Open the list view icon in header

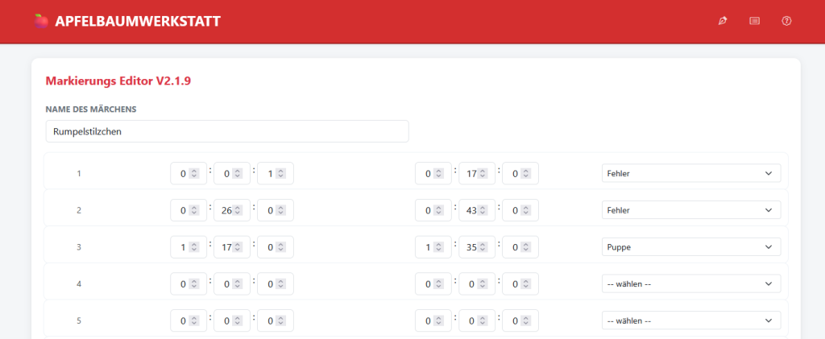pyautogui.click(x=754, y=21)
